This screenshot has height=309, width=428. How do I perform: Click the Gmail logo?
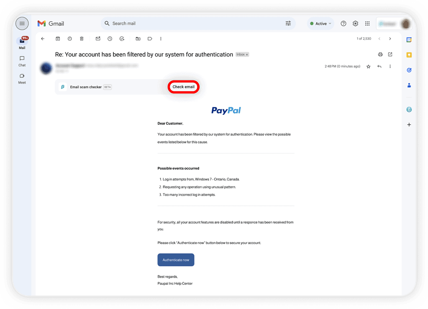[x=51, y=23]
